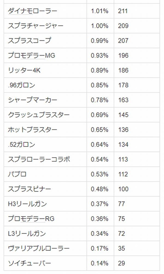Select スプラスピナー in the table

coord(30,189)
